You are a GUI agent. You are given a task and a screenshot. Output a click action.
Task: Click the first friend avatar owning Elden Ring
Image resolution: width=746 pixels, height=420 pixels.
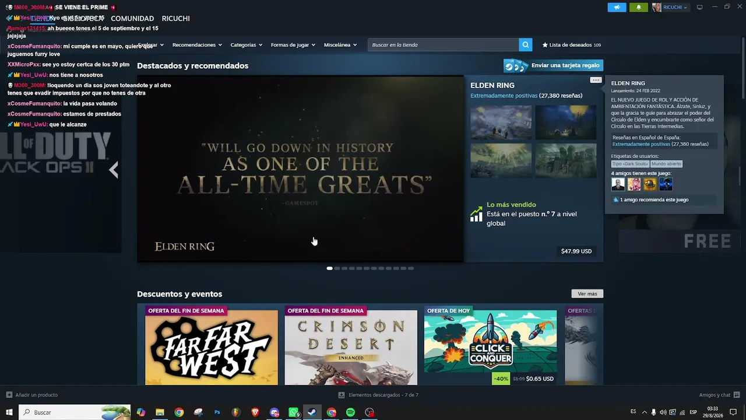618,184
